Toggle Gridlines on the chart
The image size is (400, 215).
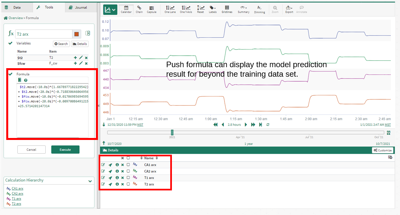pos(227,9)
